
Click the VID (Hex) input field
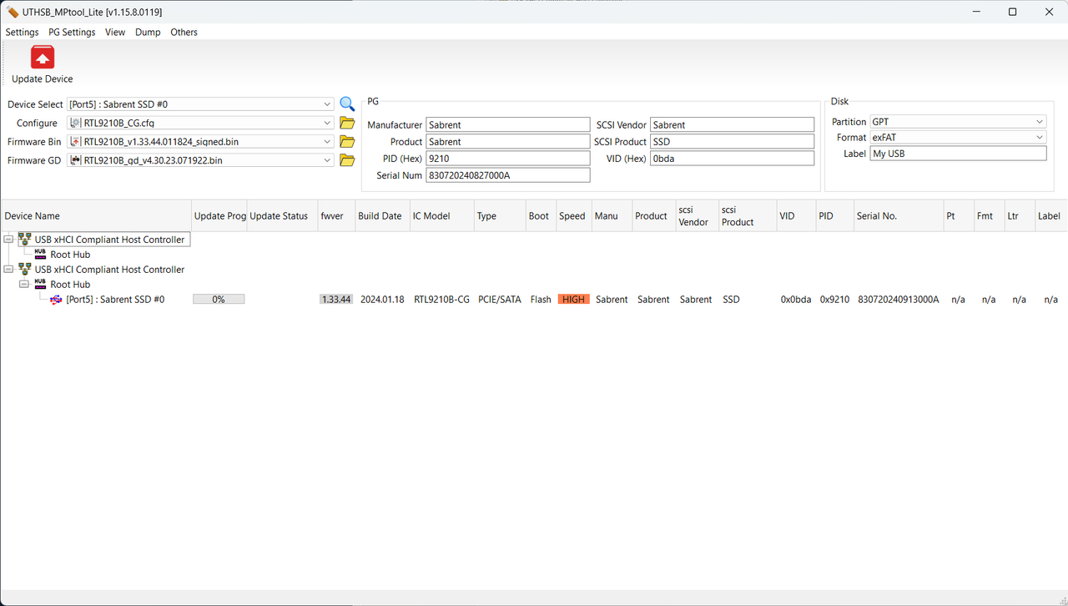732,158
